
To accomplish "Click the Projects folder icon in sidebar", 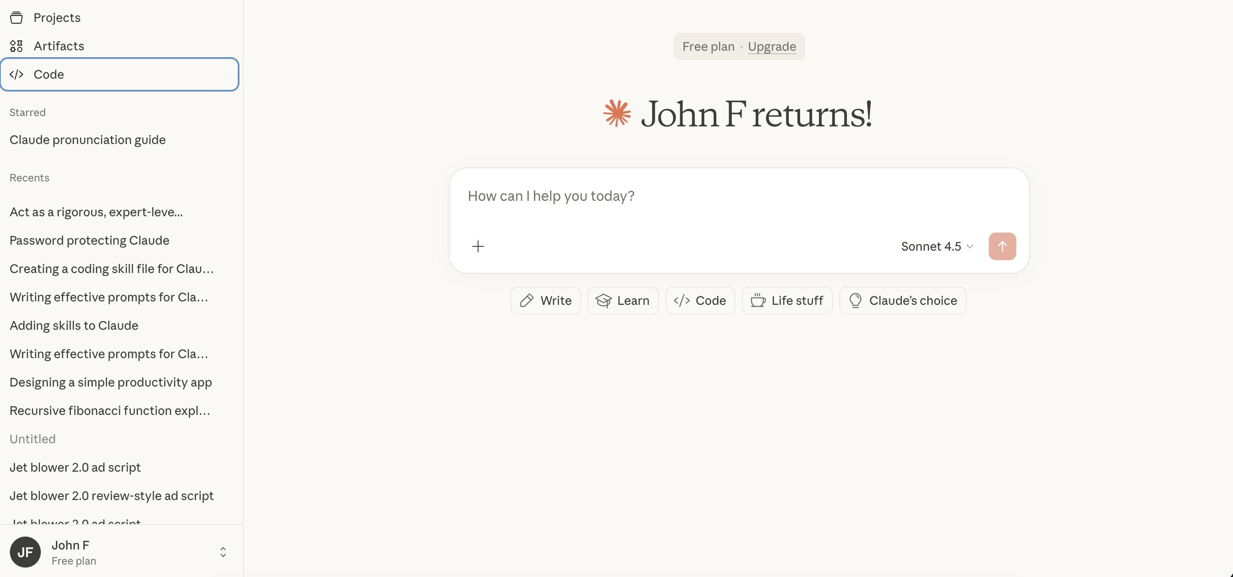I will (16, 18).
